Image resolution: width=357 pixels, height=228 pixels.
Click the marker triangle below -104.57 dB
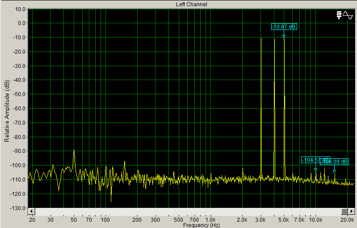315,170
